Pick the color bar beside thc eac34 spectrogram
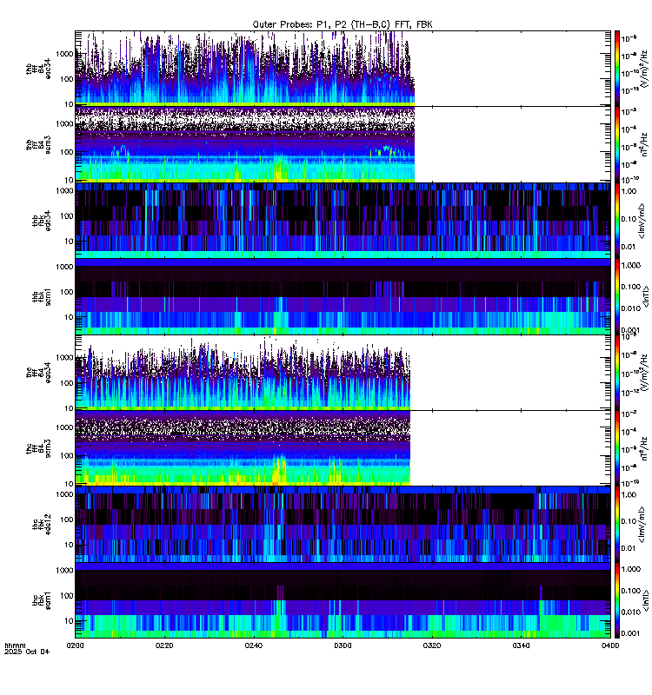The height and width of the screenshot is (695, 652). coord(616,373)
